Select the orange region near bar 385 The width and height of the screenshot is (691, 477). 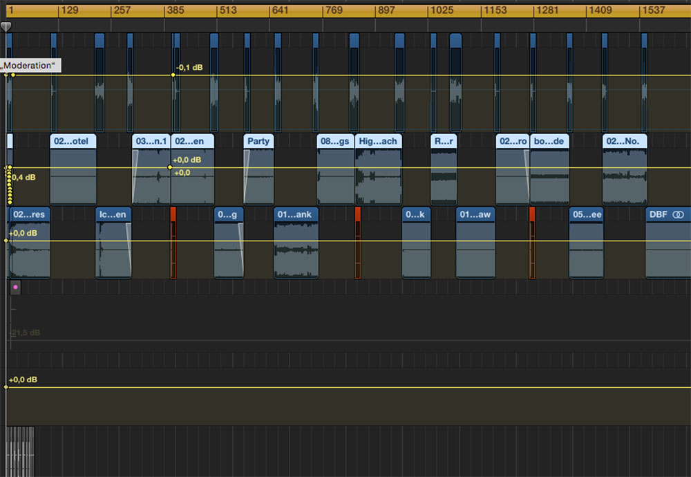click(173, 242)
